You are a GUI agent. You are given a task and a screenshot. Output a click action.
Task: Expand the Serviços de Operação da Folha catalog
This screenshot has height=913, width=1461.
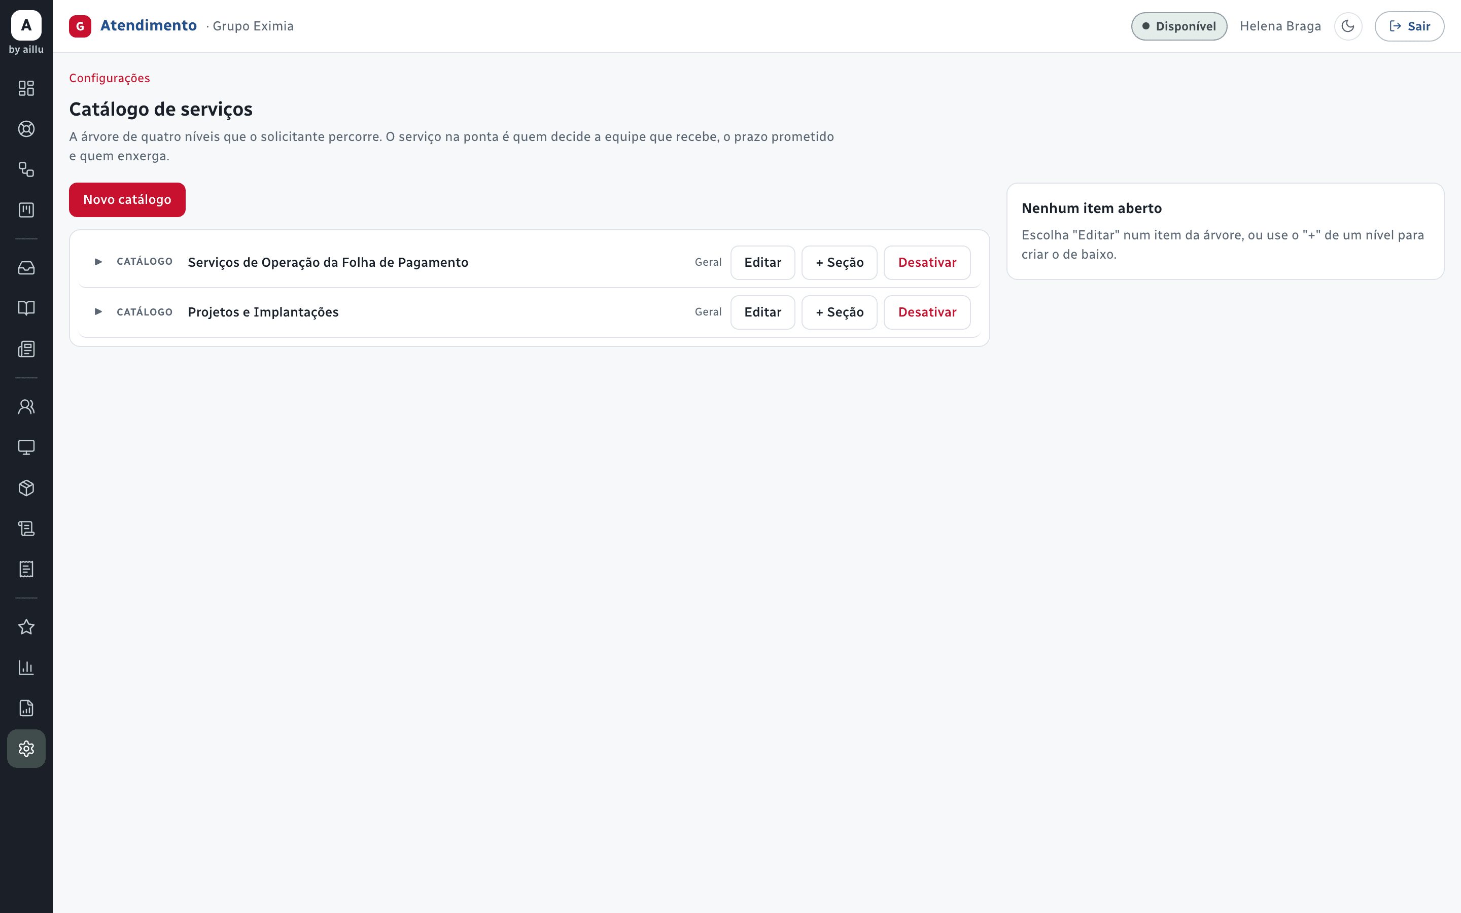98,262
